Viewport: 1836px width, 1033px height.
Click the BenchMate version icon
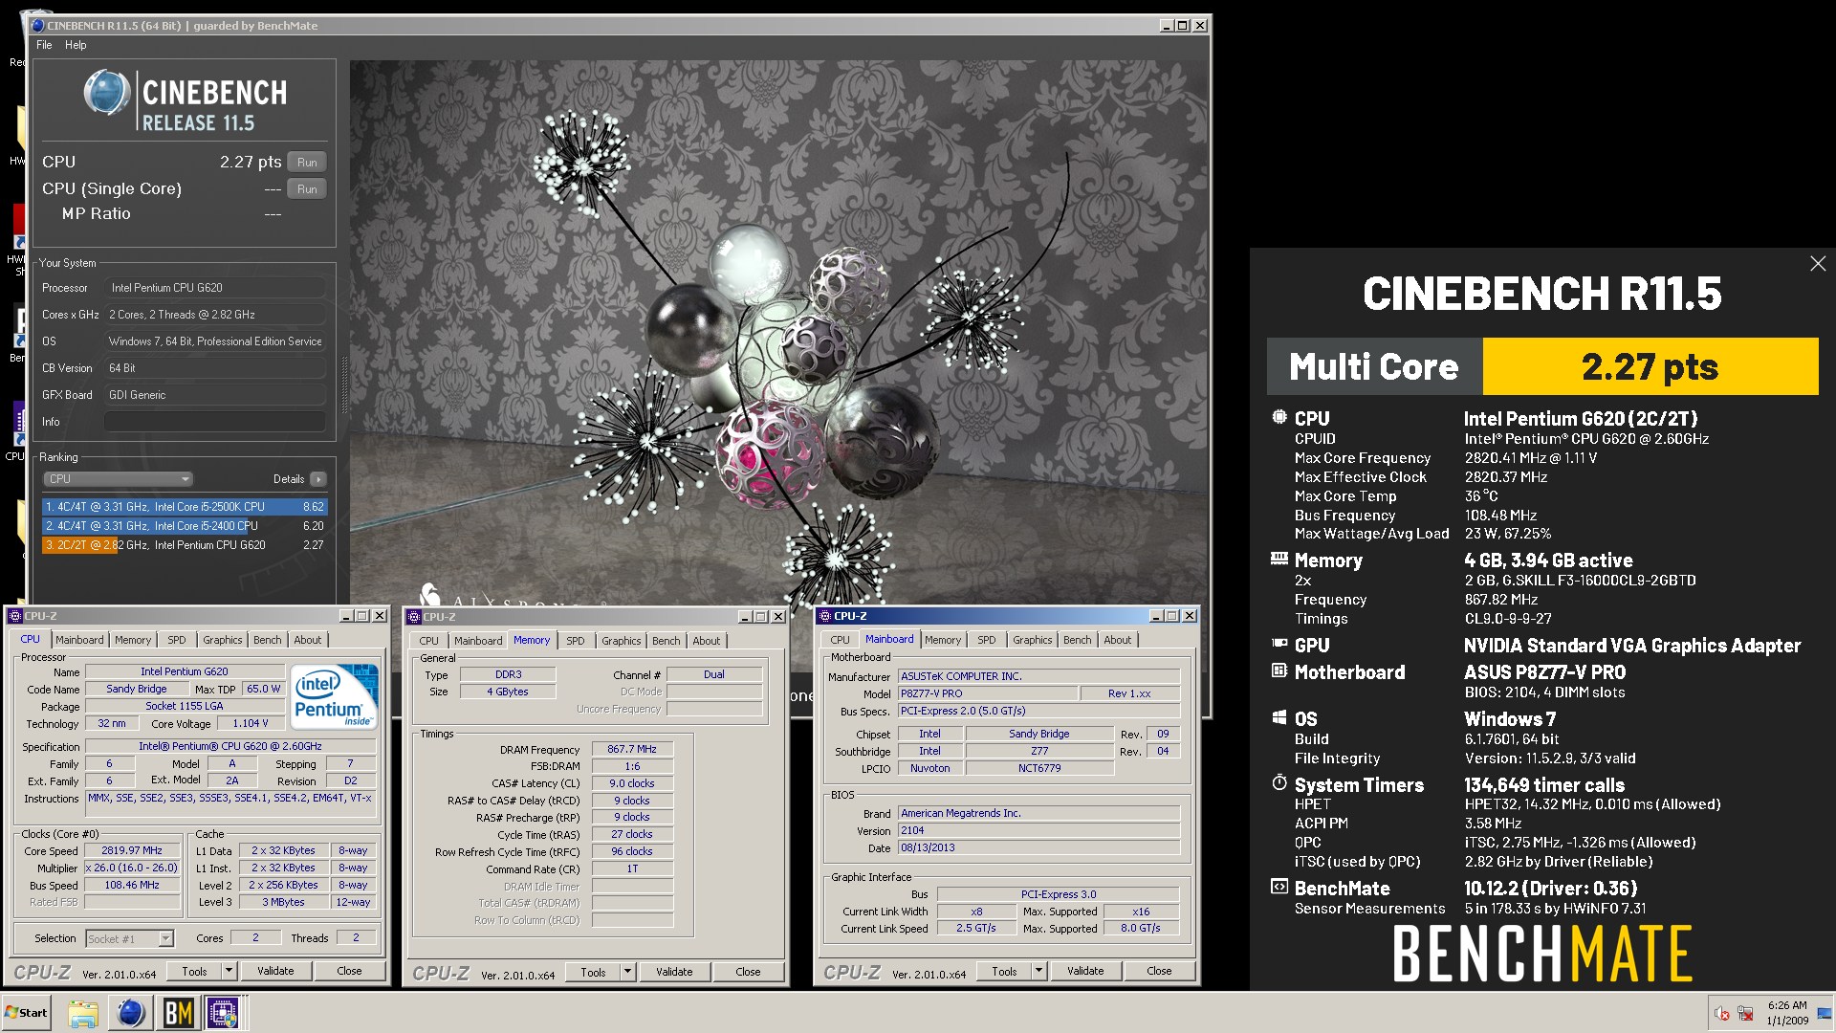click(1279, 887)
